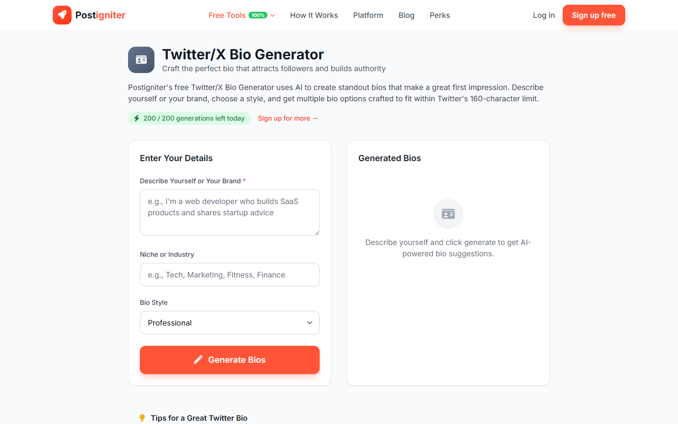Click the Niche or Industry input field

(x=229, y=275)
